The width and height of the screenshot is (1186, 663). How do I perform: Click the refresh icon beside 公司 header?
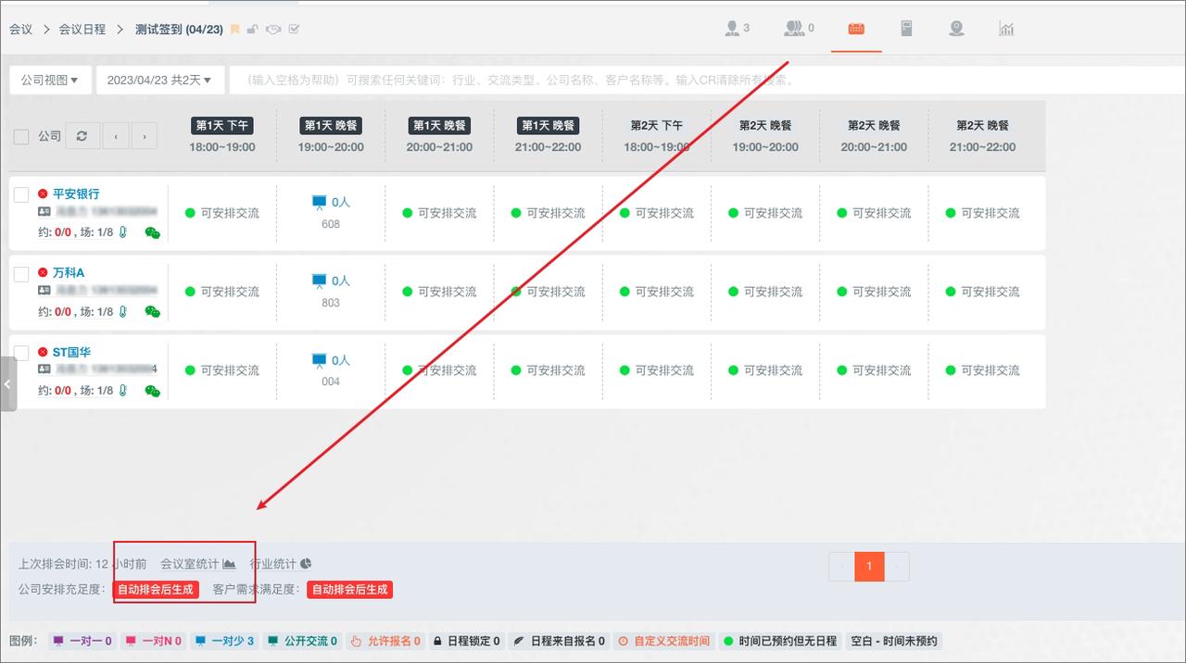click(82, 136)
